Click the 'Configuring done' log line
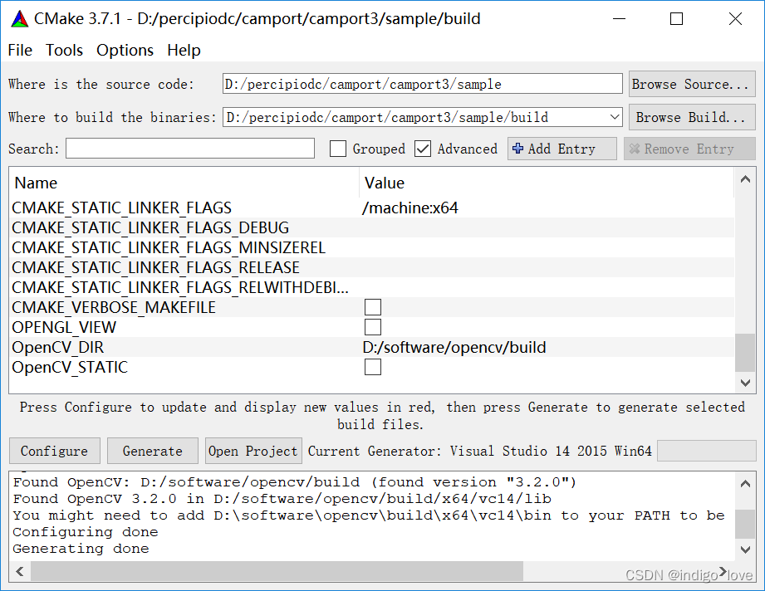 click(x=86, y=532)
